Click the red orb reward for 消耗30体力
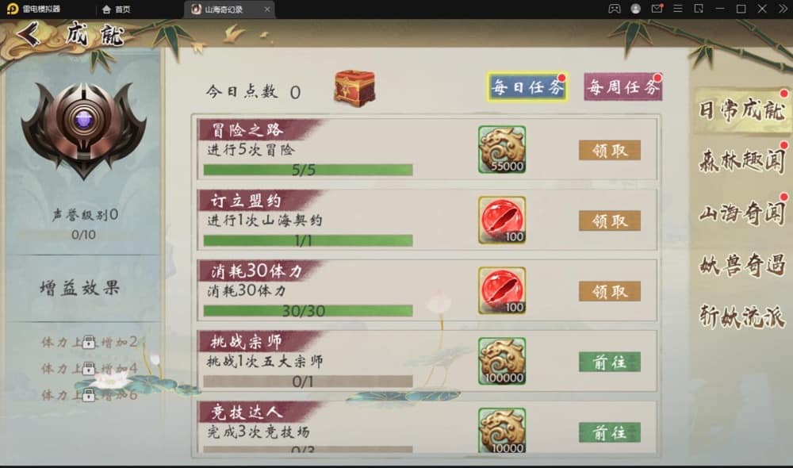The image size is (793, 468). click(x=502, y=291)
